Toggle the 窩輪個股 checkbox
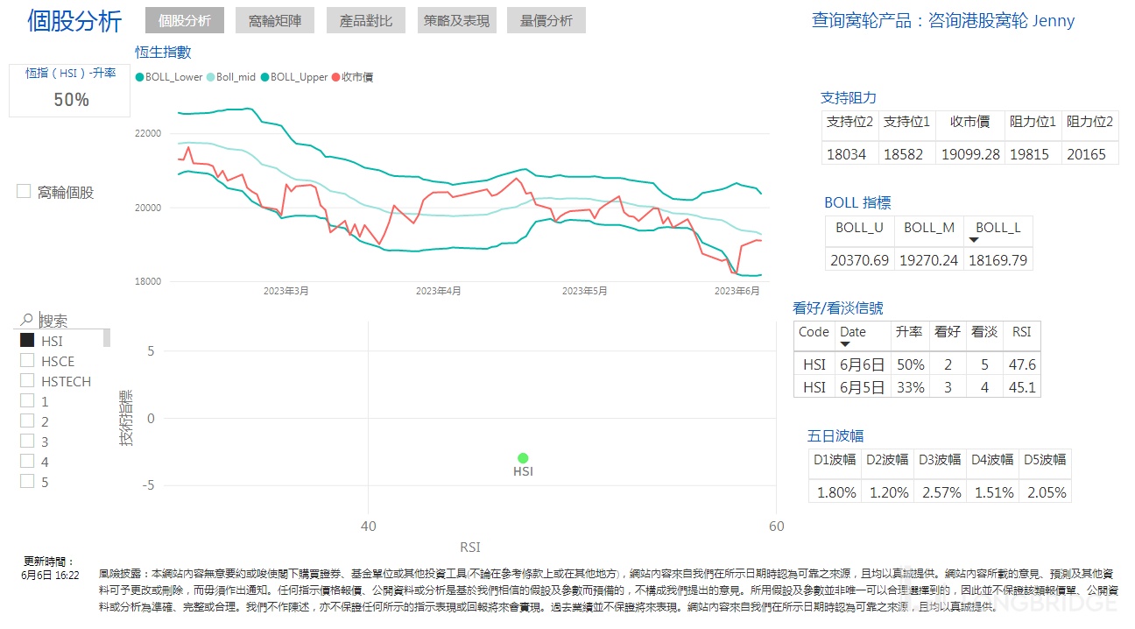Image resolution: width=1135 pixels, height=629 pixels. point(25,192)
